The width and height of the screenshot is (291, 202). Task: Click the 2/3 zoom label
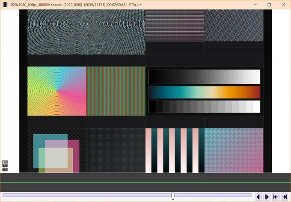coord(5,166)
